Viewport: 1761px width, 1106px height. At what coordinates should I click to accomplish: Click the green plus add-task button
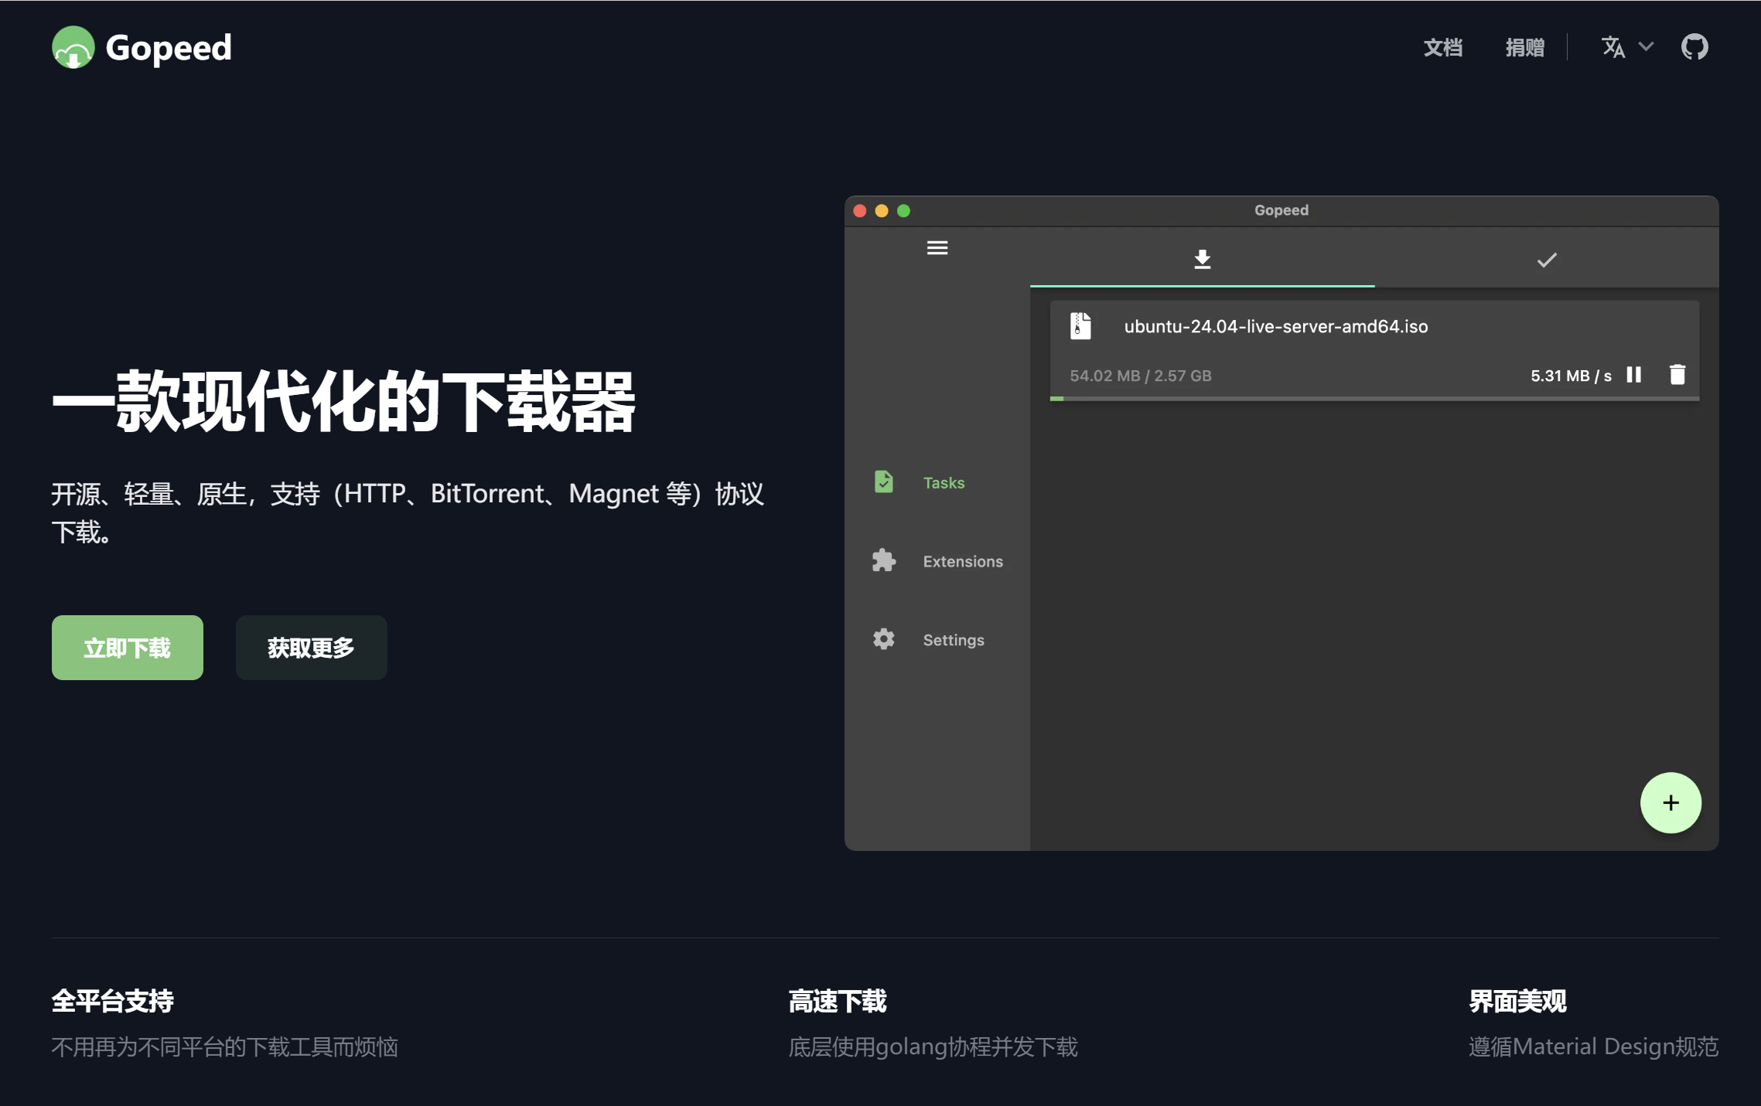[x=1670, y=803]
